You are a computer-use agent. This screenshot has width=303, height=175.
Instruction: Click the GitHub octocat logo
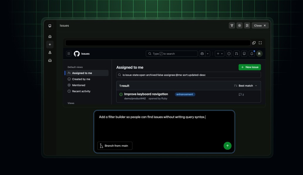pyautogui.click(x=77, y=54)
